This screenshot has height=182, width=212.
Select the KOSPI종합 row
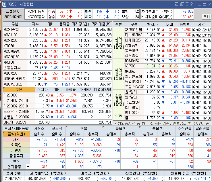click(x=57, y=29)
